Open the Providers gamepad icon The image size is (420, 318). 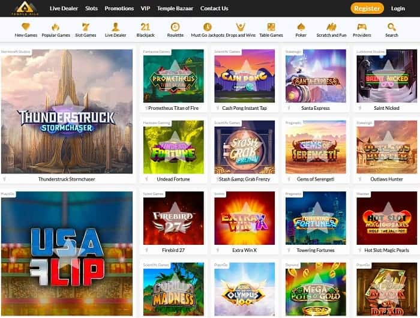coord(362,27)
